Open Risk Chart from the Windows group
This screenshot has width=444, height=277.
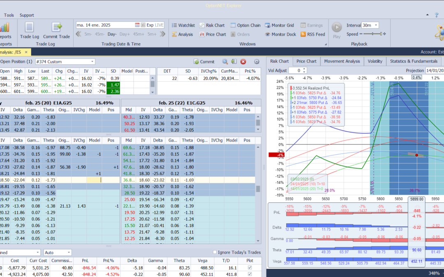[x=212, y=25]
